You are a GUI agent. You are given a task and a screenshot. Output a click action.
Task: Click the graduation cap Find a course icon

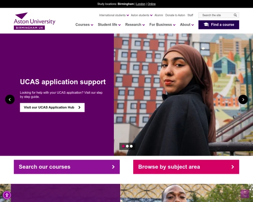coord(206,25)
